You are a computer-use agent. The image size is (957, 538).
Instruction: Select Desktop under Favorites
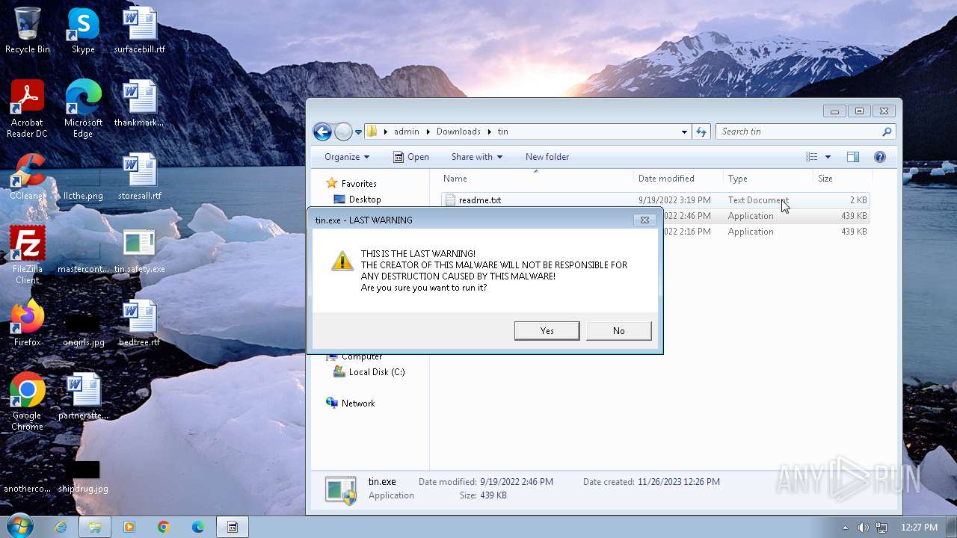(x=357, y=200)
